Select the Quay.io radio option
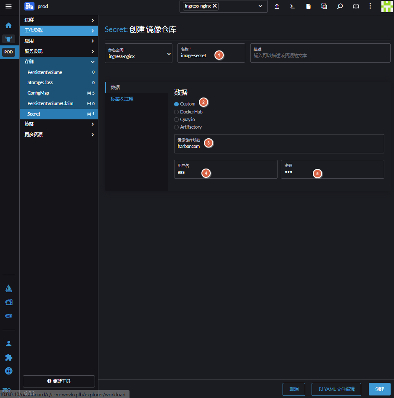 click(176, 119)
